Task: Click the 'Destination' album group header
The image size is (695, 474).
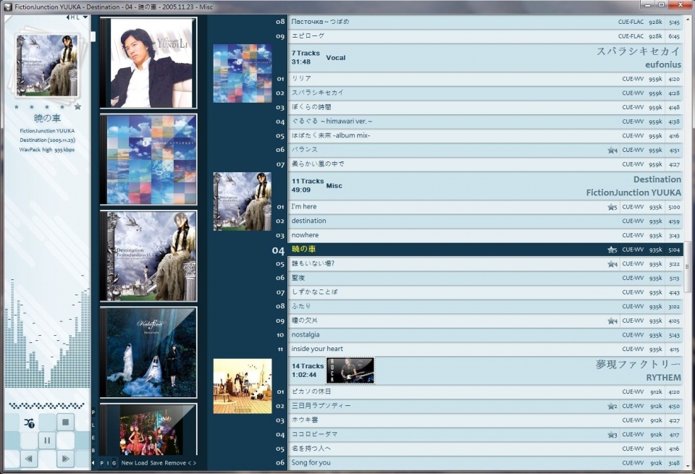Action: (485, 185)
